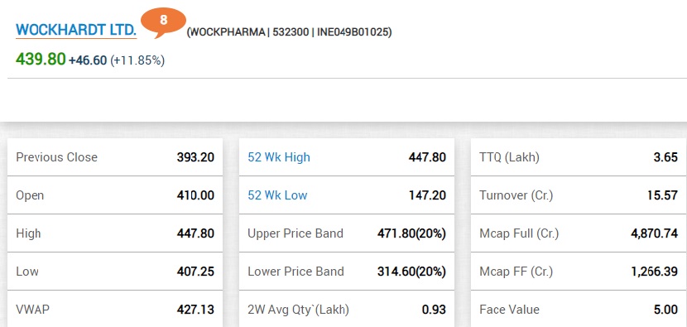This screenshot has width=687, height=327.
Task: Click the Upper Price Band row
Action: 347,233
